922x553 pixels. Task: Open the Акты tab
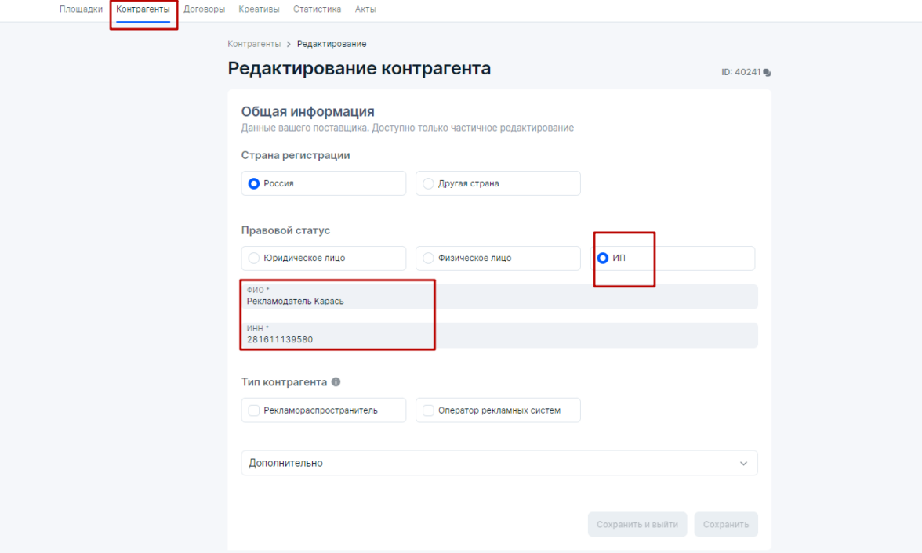pos(365,9)
